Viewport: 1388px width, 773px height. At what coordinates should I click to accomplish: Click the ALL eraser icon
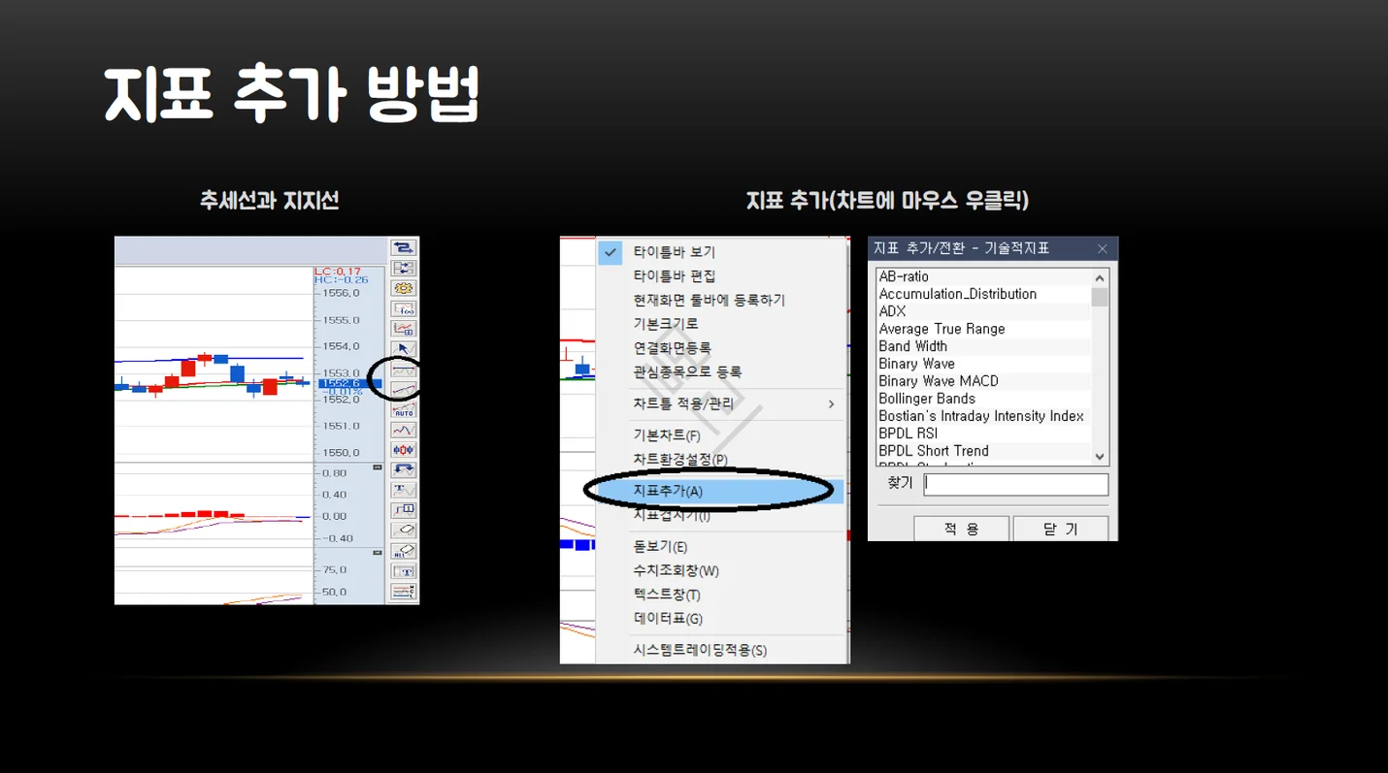click(404, 550)
